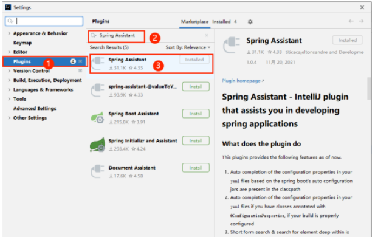
Task: Click the Spring Boot Assistant leaf icon
Action: click(98, 117)
